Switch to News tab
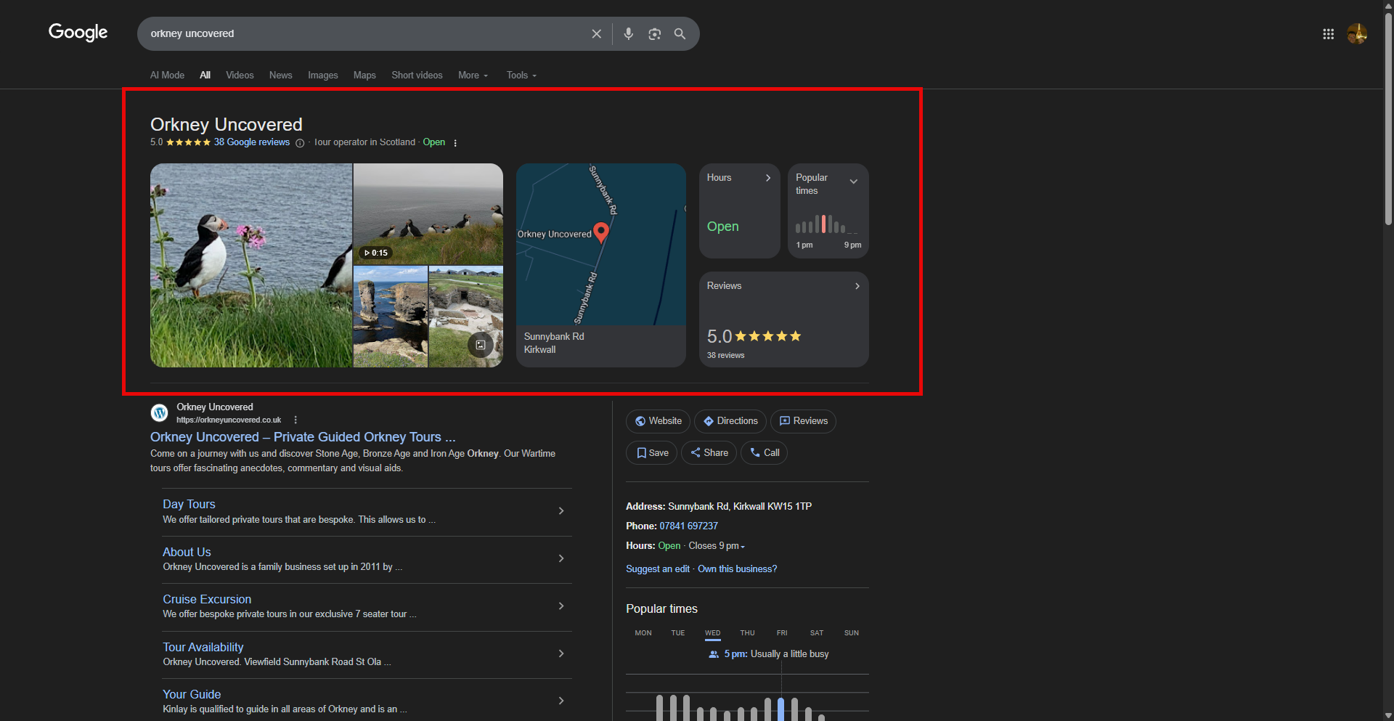The width and height of the screenshot is (1394, 721). click(x=280, y=76)
